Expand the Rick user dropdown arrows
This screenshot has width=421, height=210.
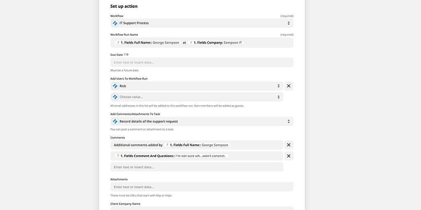[x=278, y=86]
